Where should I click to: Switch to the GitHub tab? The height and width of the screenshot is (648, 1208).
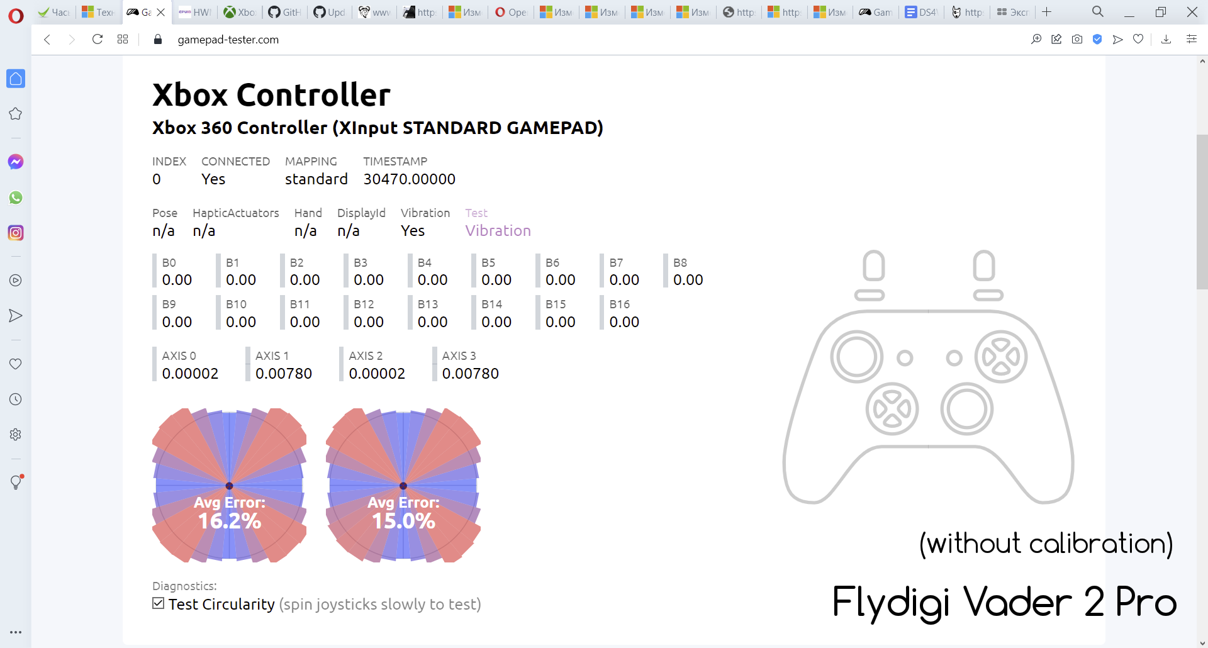coord(284,12)
